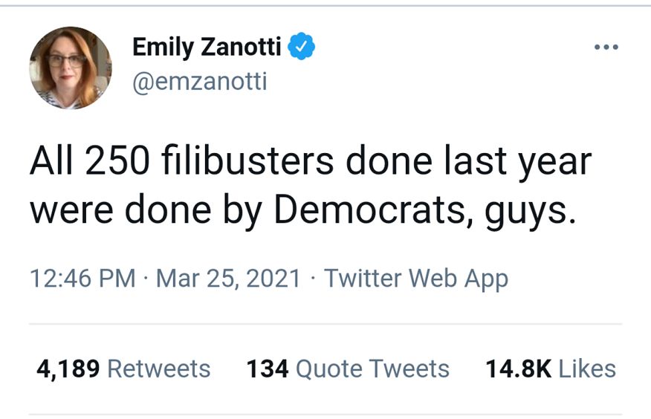
Task: Click the word guys ending the tweet
Action: [x=533, y=212]
